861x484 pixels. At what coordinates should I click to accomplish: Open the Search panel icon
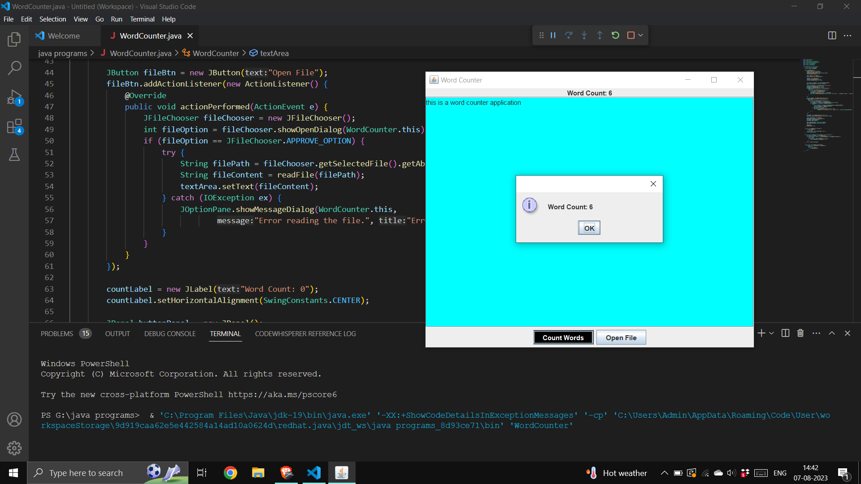tap(15, 67)
